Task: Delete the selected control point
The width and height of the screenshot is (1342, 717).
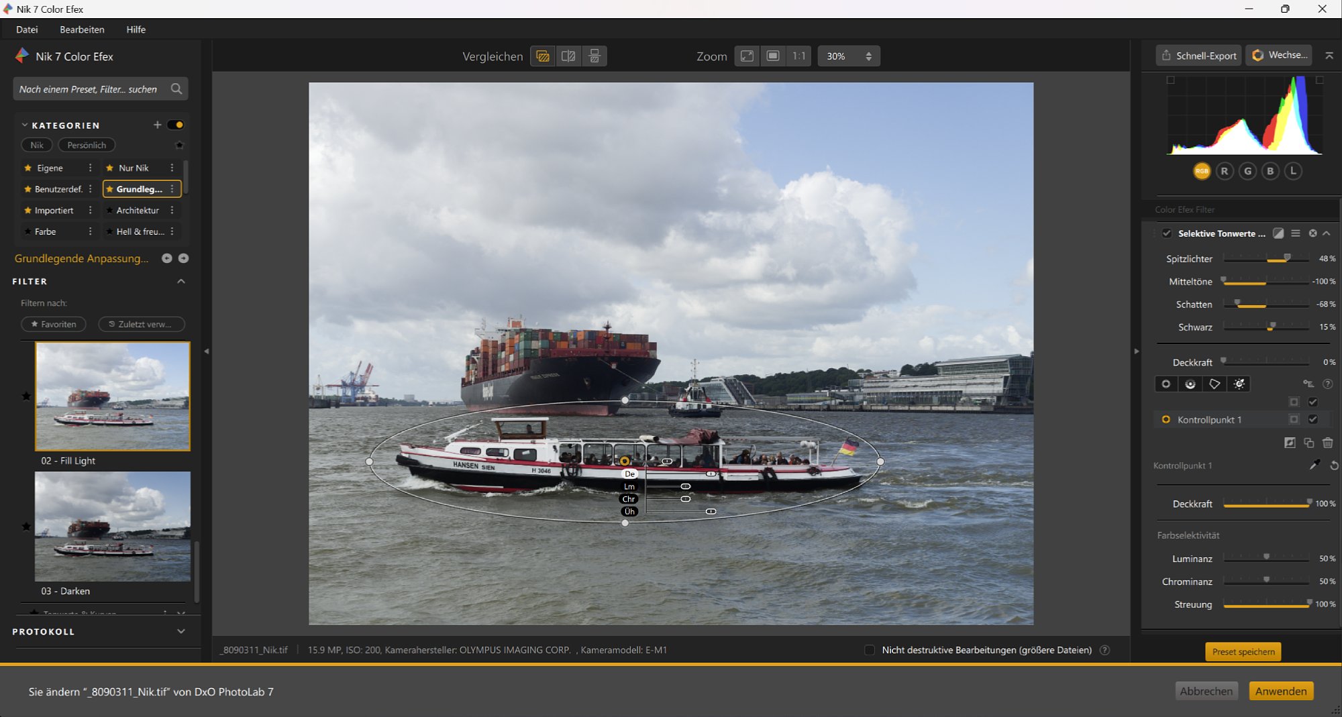Action: point(1327,443)
